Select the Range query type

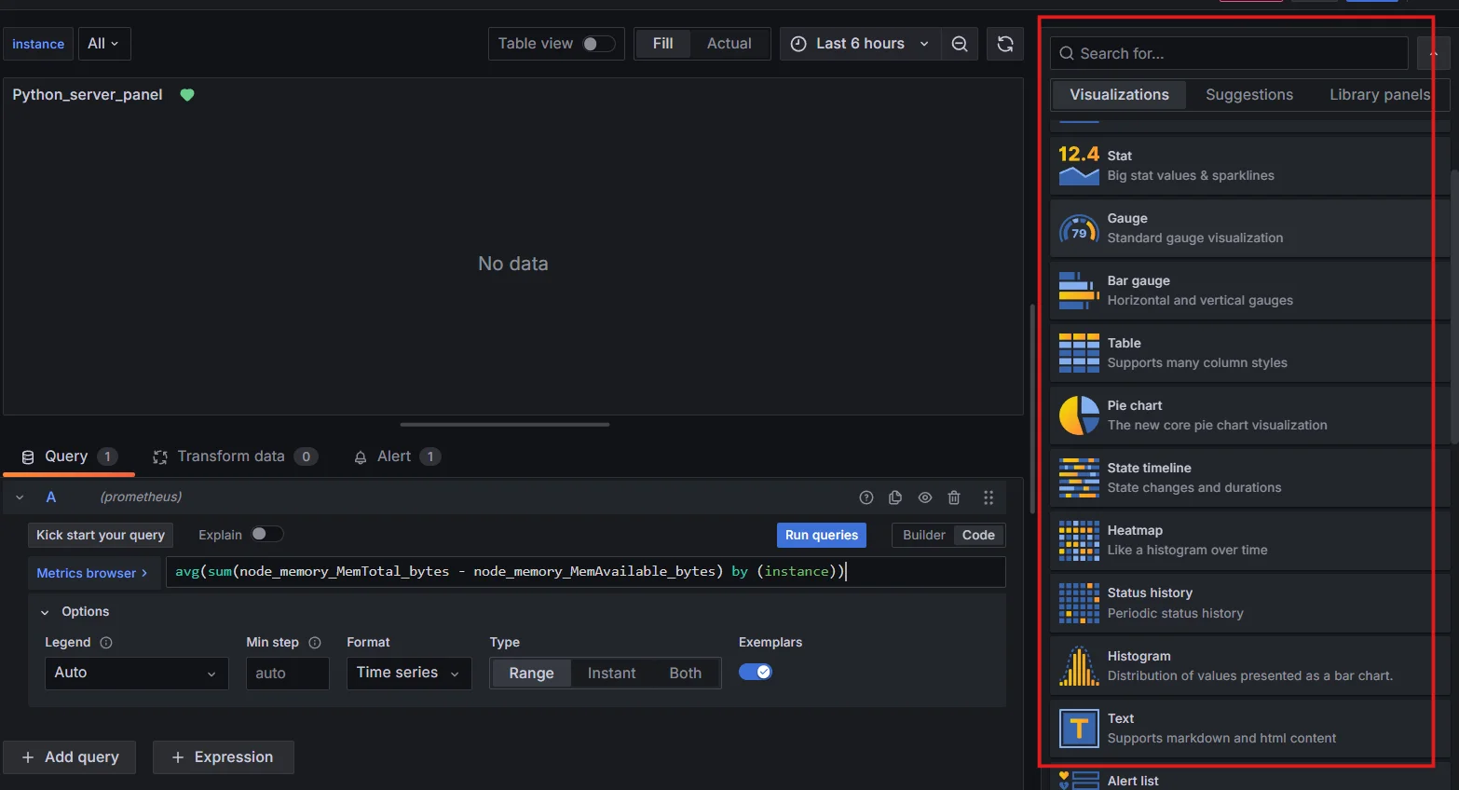pos(531,673)
